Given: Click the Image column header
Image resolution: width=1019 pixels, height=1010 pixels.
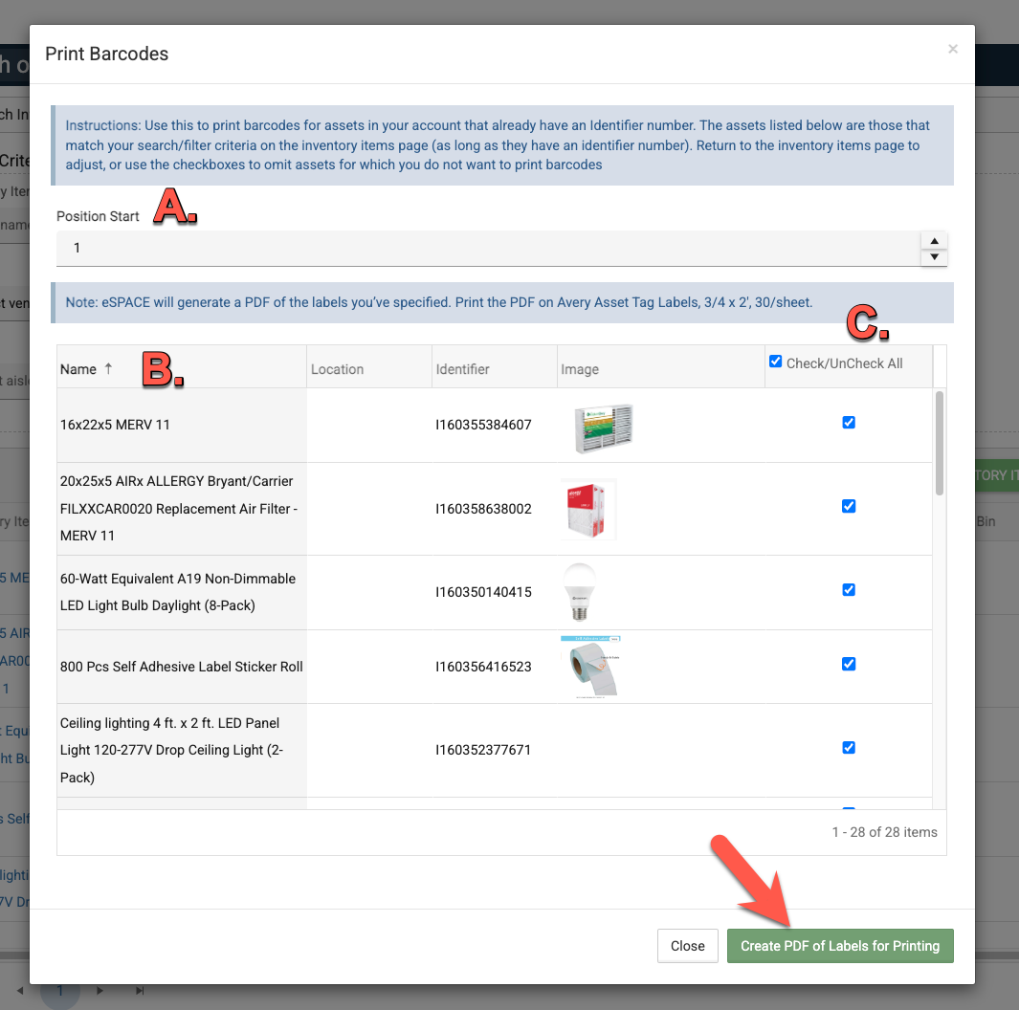Looking at the screenshot, I should tap(580, 369).
